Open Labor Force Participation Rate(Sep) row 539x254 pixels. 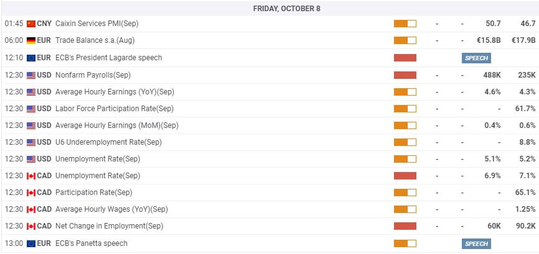point(269,109)
